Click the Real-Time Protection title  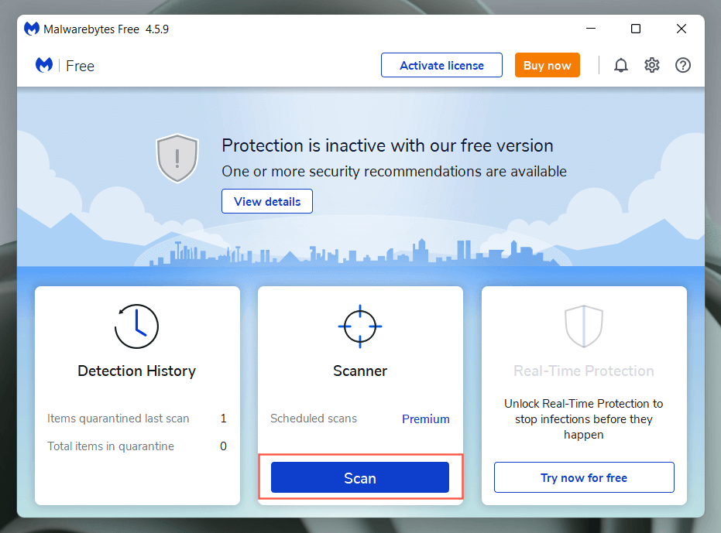[584, 371]
